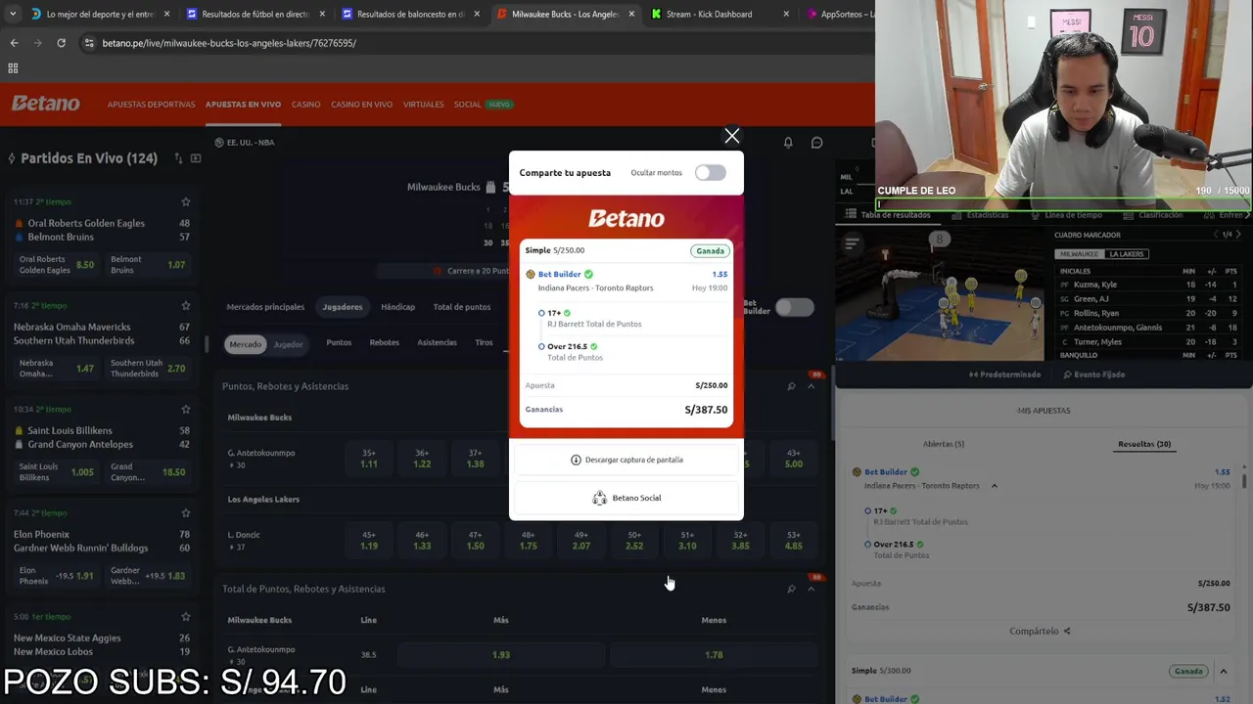Switch to the Stream - Kick Dashboard tab
Screen dimensions: 1253x704
click(709, 14)
